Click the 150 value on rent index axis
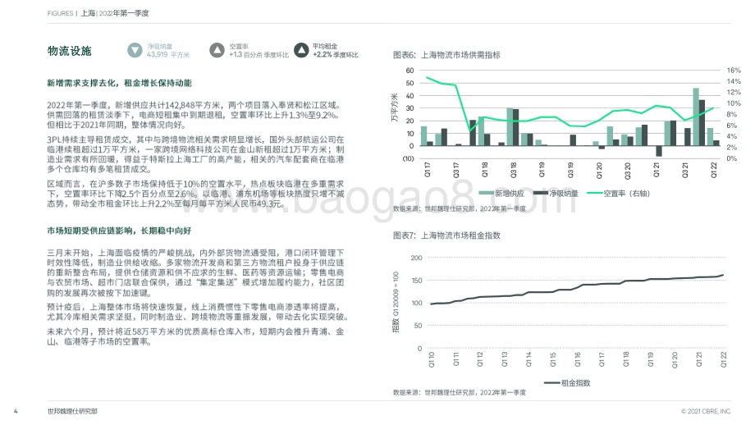Screen dimensions: 755x425 pyautogui.click(x=417, y=280)
